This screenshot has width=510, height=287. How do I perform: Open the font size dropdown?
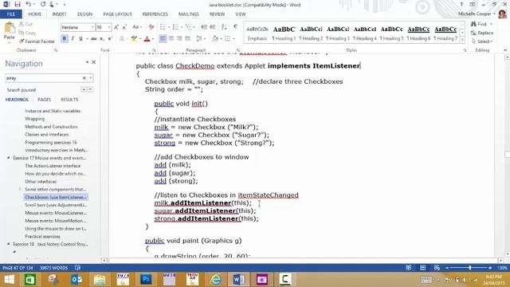pyautogui.click(x=109, y=27)
